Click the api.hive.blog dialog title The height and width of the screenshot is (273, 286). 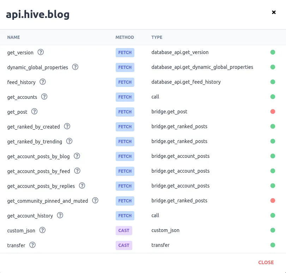click(38, 14)
